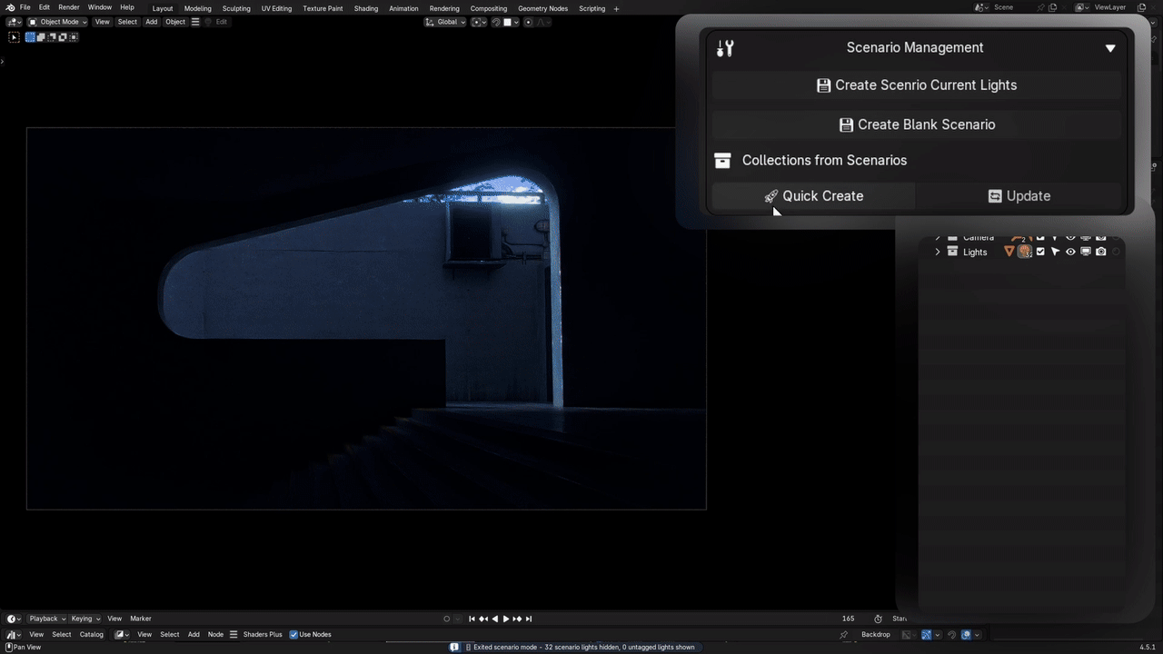Click the info icon in the status bar
This screenshot has height=654, width=1163.
coord(454,648)
